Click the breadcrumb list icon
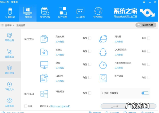The image size is (159, 113). tap(2, 25)
